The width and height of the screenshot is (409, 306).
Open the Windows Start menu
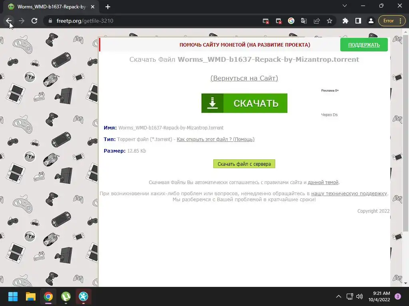(13, 296)
